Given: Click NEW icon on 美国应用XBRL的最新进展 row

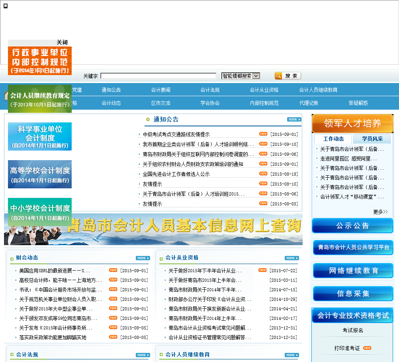Looking at the screenshot, I should coord(113,270).
